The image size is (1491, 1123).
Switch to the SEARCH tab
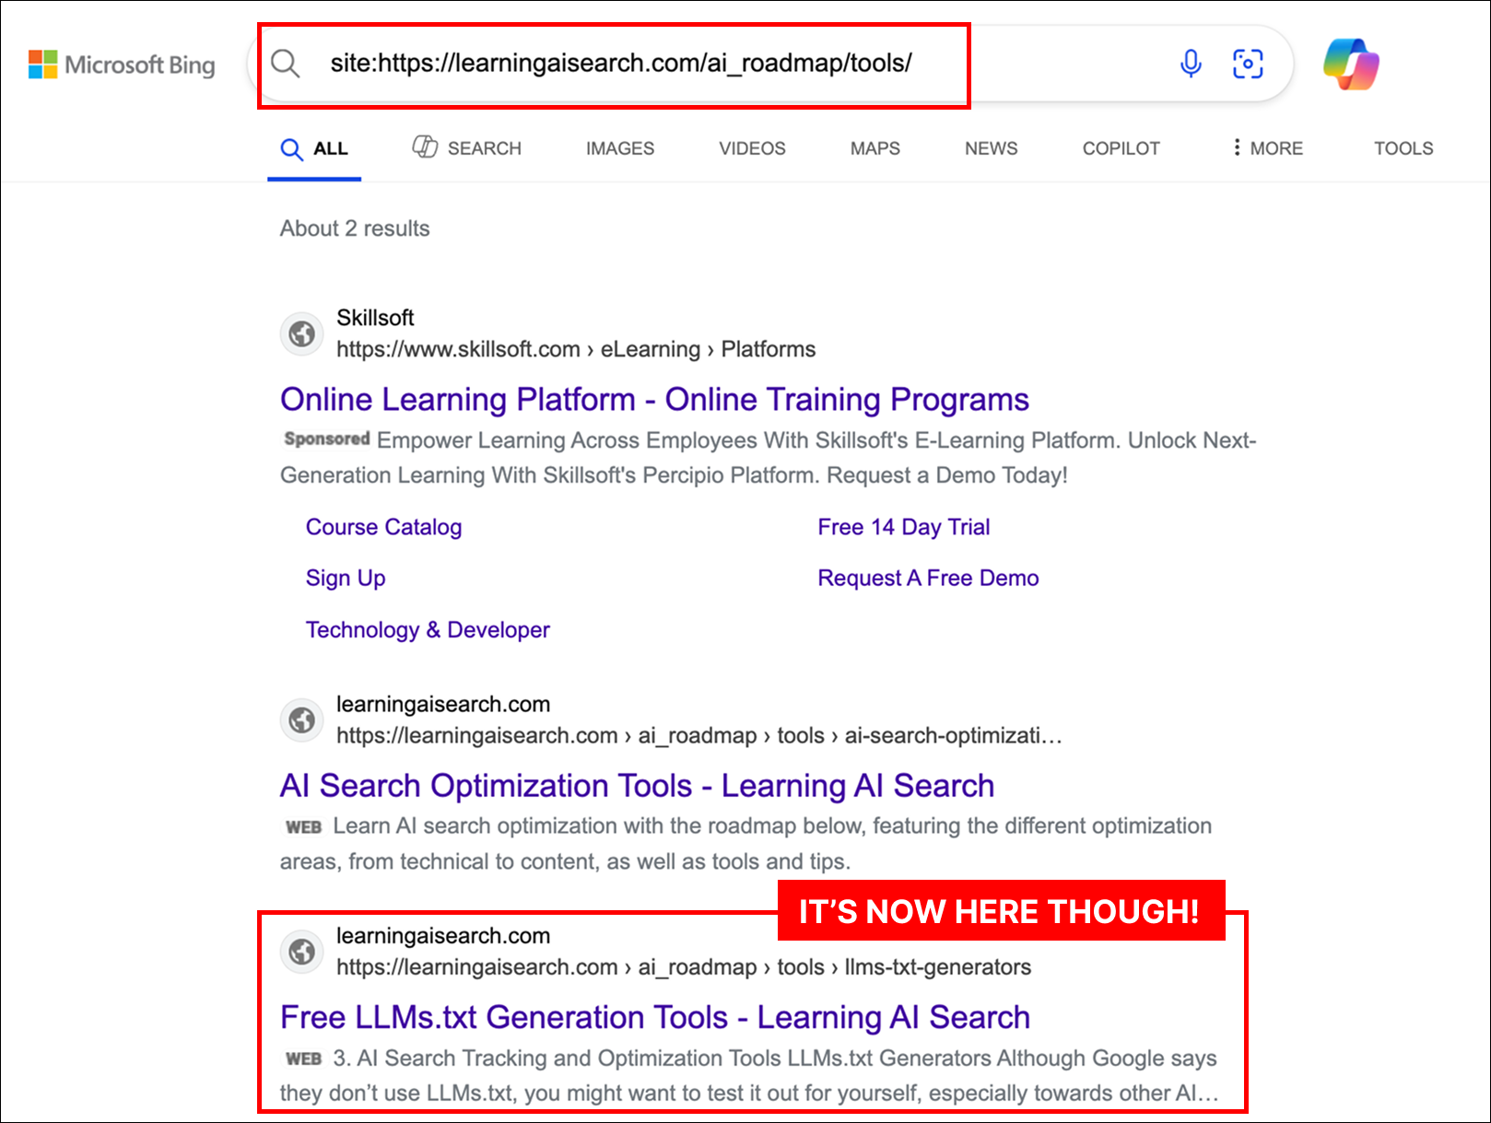[466, 147]
